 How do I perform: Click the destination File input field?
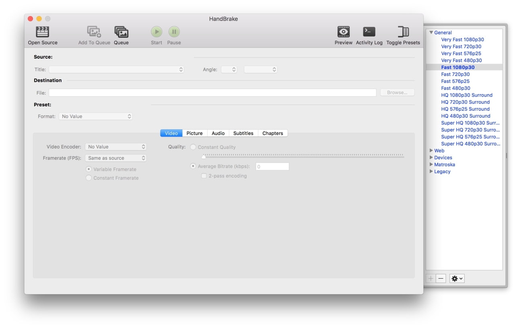(x=212, y=92)
